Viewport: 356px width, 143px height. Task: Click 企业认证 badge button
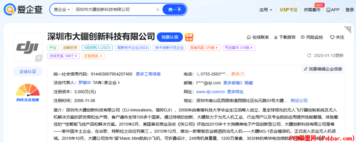[x=28, y=71]
